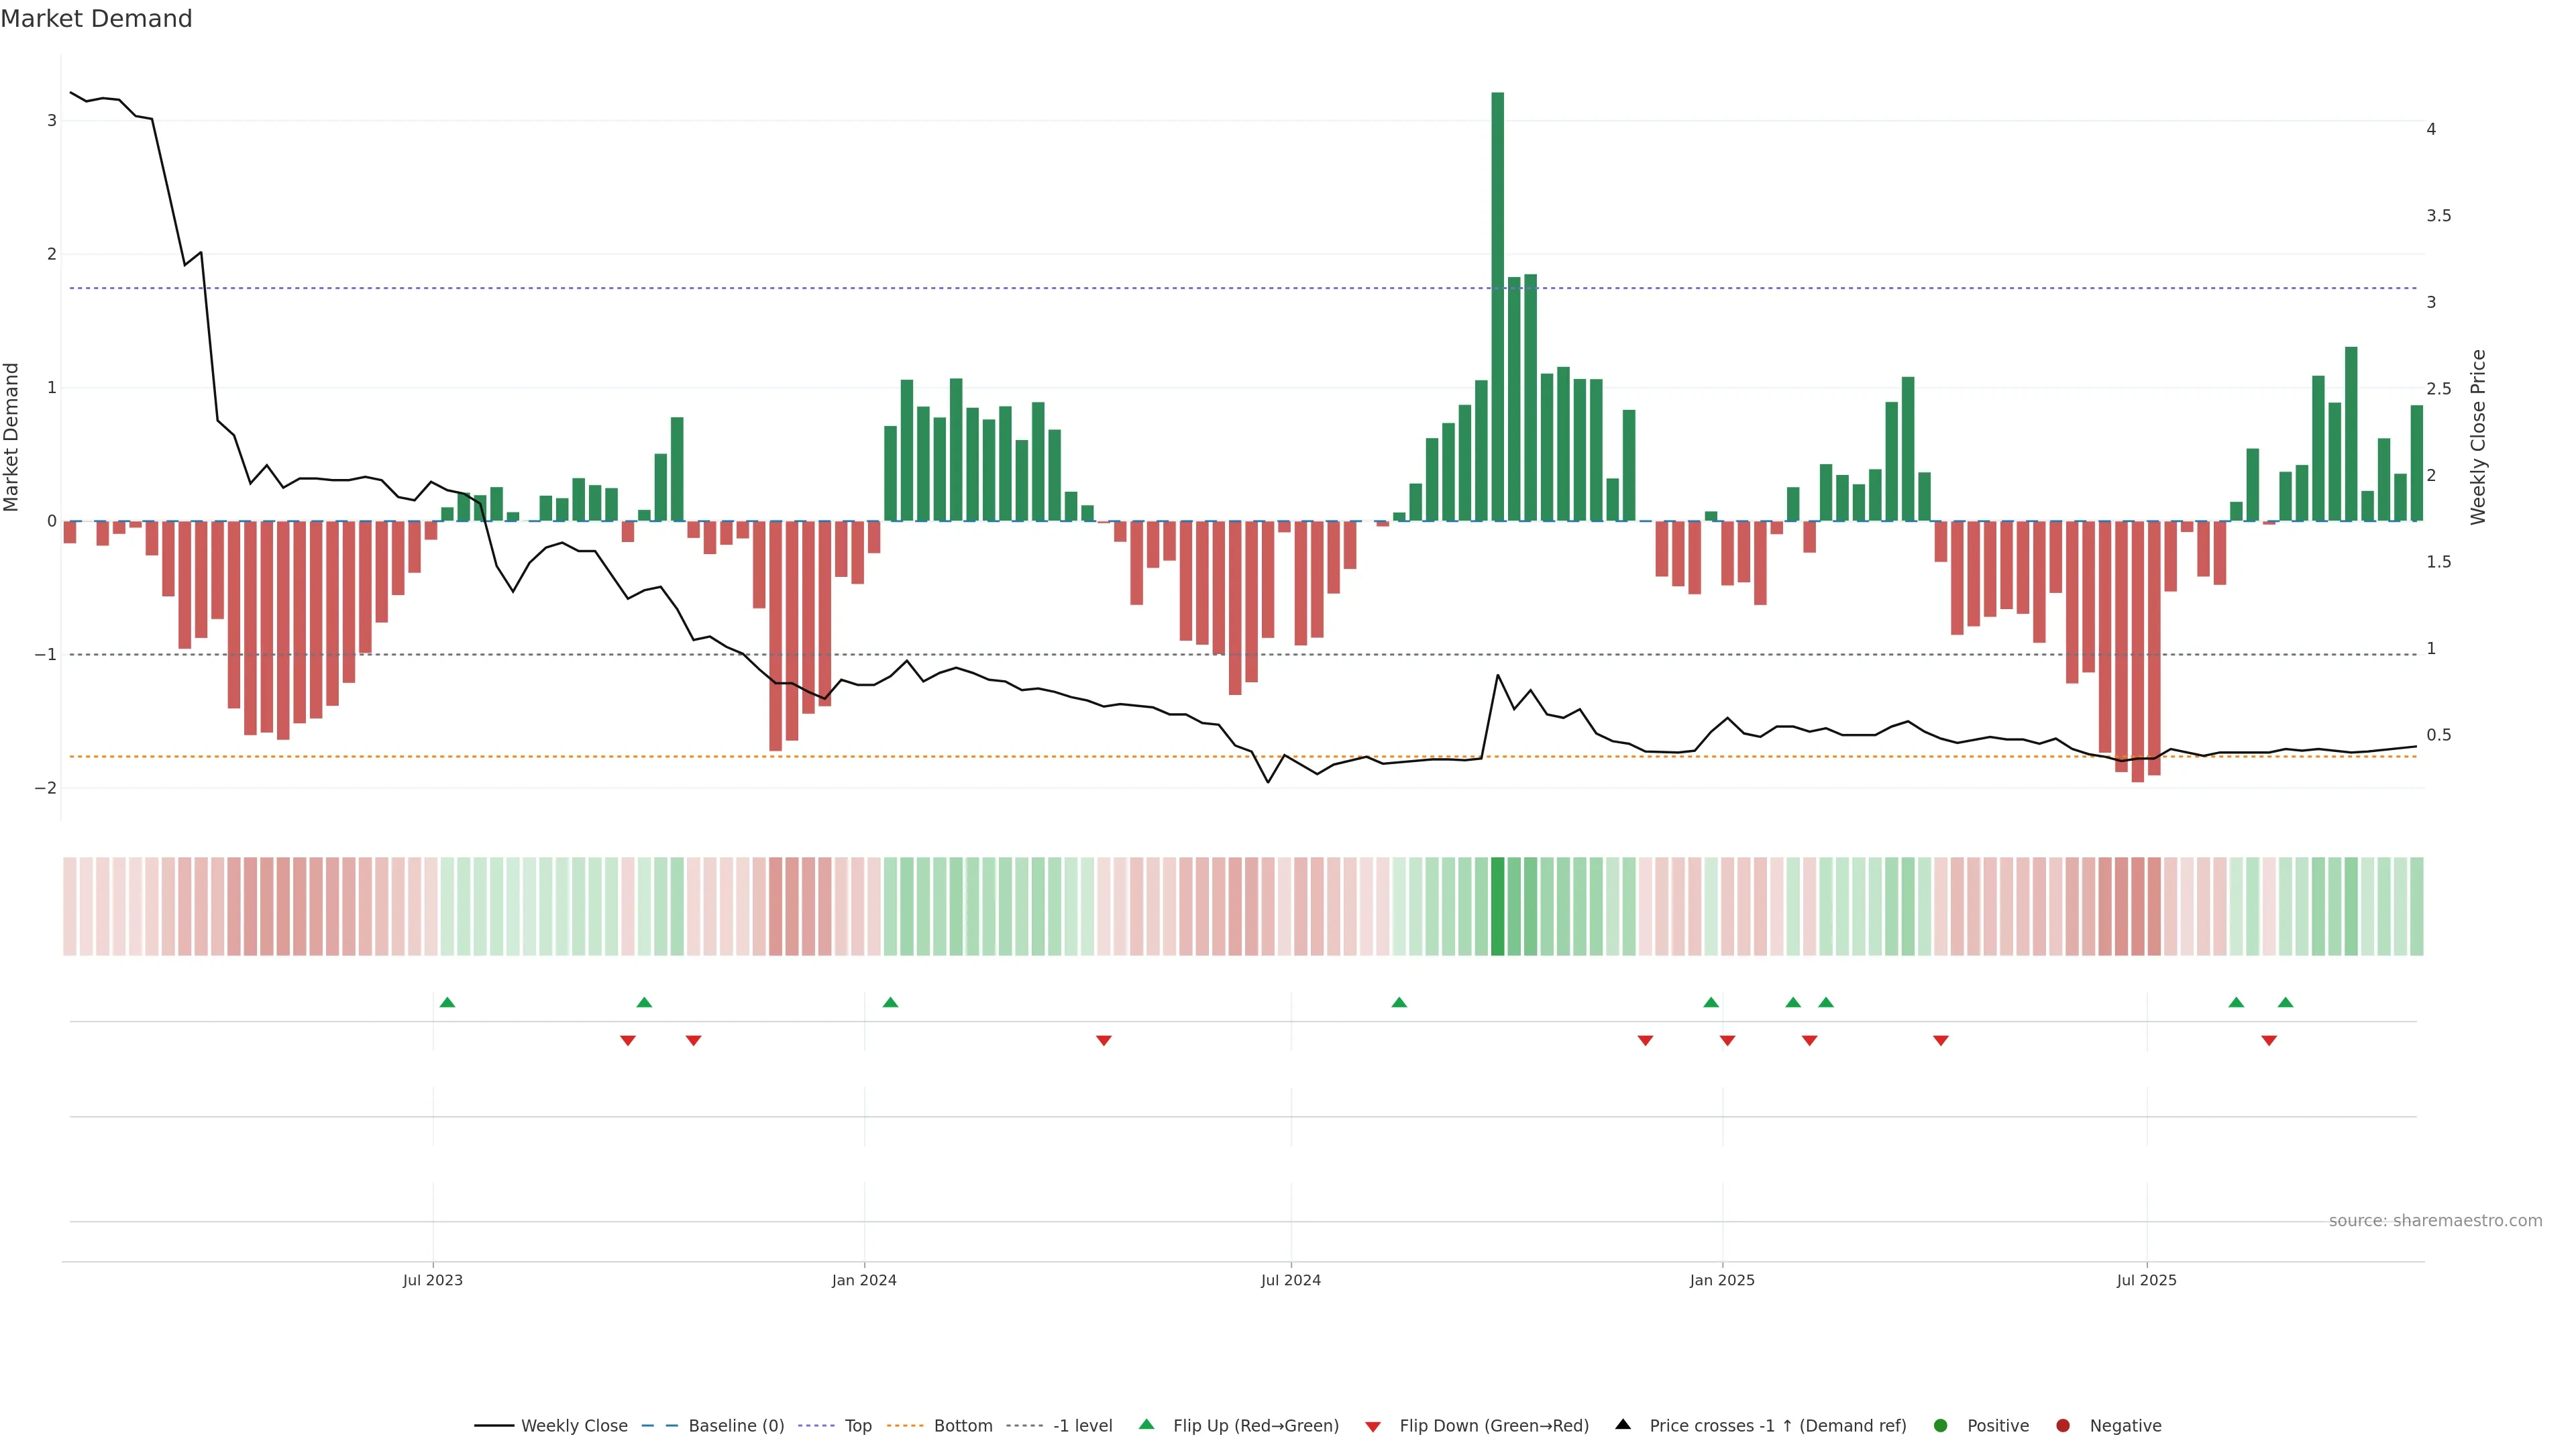Screen dimensions: 2576x1449
Task: Click the Market Demand chart title
Action: pos(96,19)
